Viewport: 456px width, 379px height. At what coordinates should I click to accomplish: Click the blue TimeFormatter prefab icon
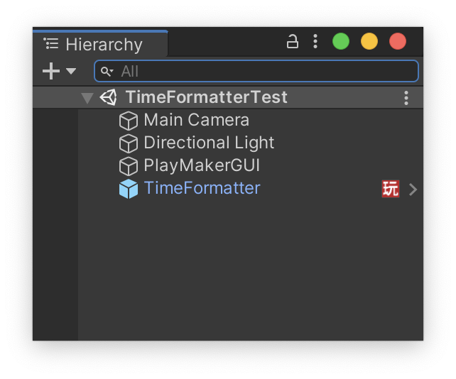[129, 189]
